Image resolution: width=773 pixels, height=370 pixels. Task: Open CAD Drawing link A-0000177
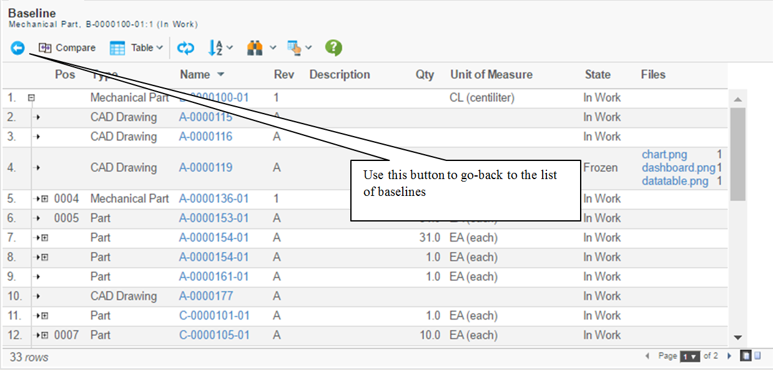tap(205, 296)
